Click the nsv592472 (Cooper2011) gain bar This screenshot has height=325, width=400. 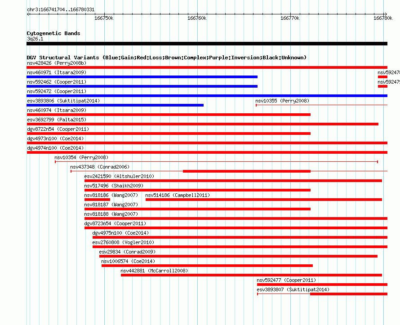coord(207,96)
